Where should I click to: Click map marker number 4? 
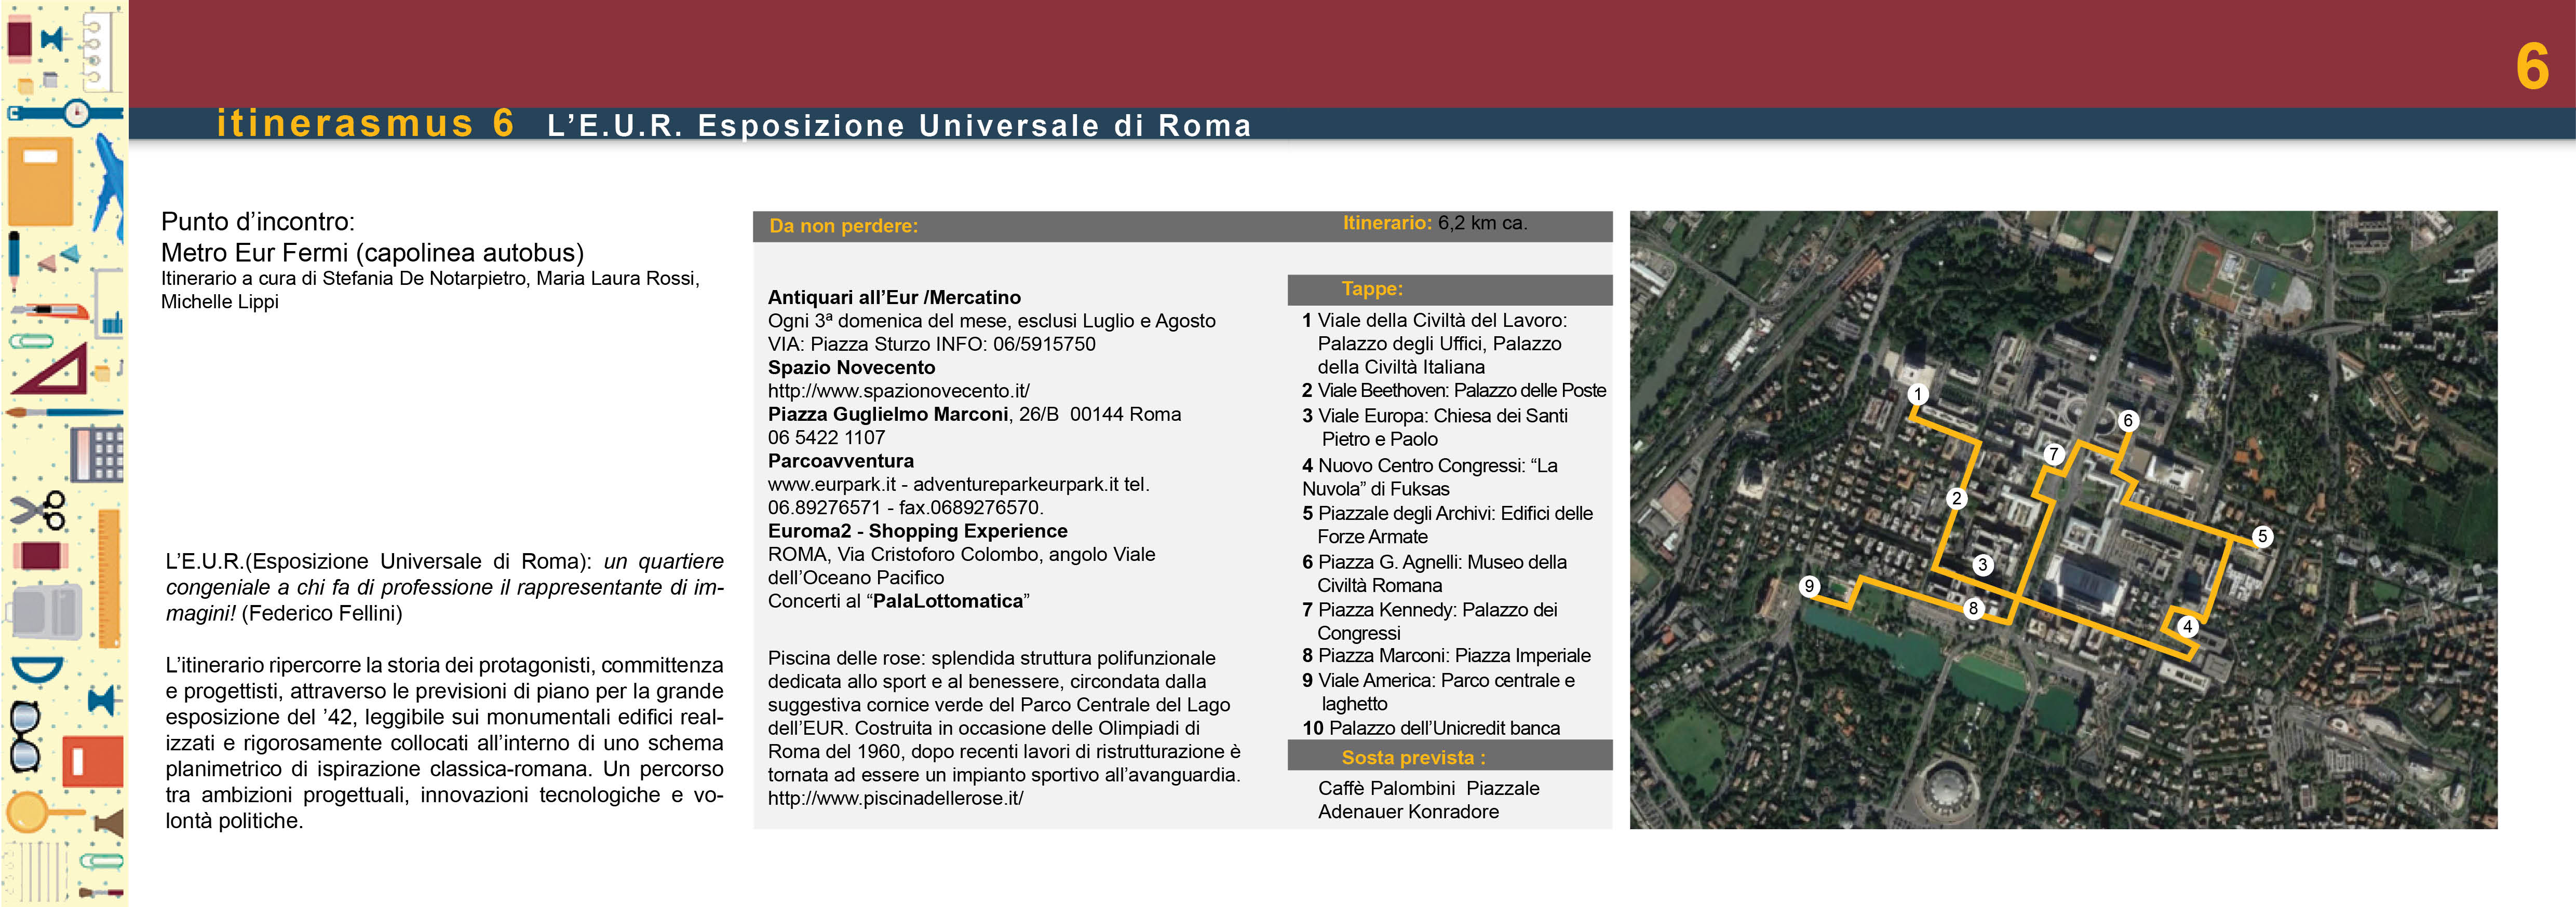pos(2187,626)
